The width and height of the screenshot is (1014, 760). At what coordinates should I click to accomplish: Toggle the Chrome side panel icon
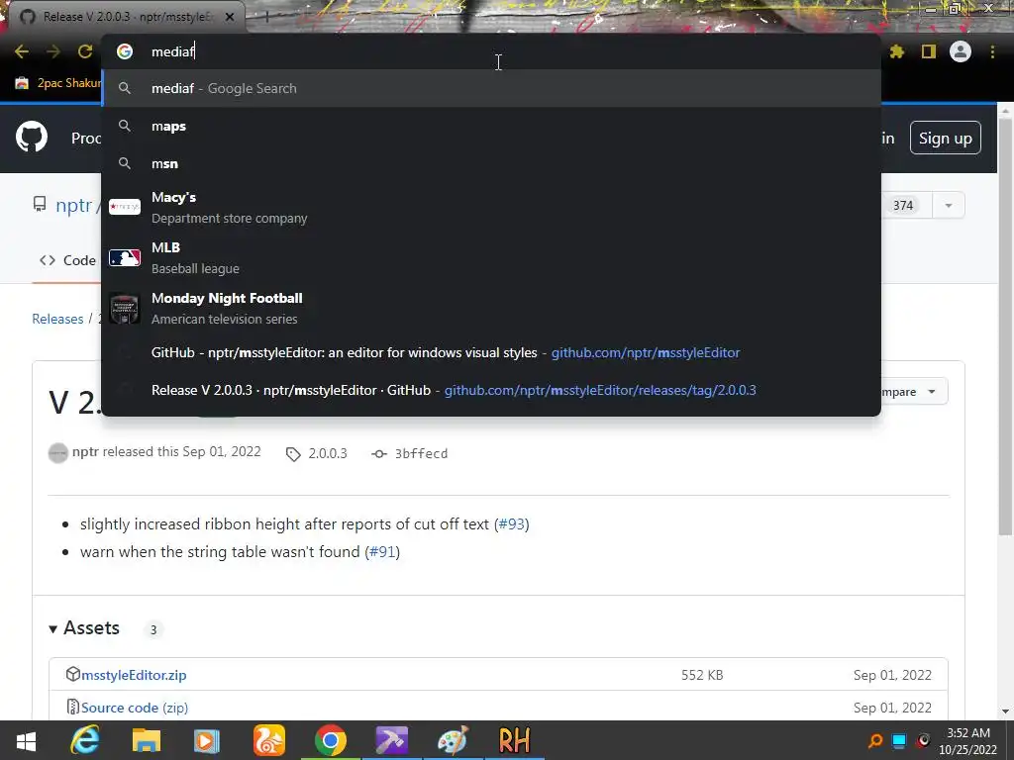click(x=929, y=51)
